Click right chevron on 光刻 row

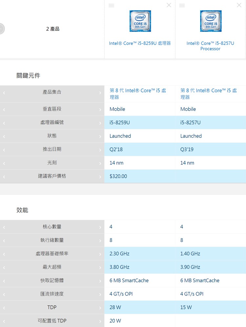click(x=100, y=163)
